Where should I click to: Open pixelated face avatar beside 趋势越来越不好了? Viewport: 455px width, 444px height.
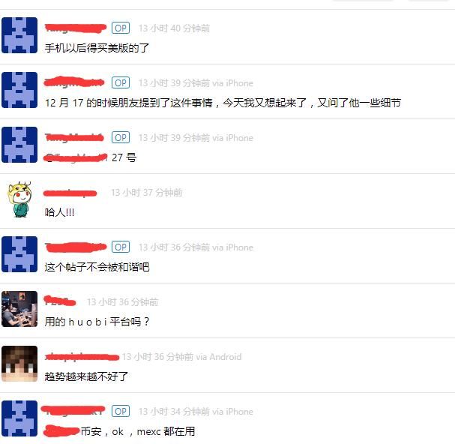[19, 364]
